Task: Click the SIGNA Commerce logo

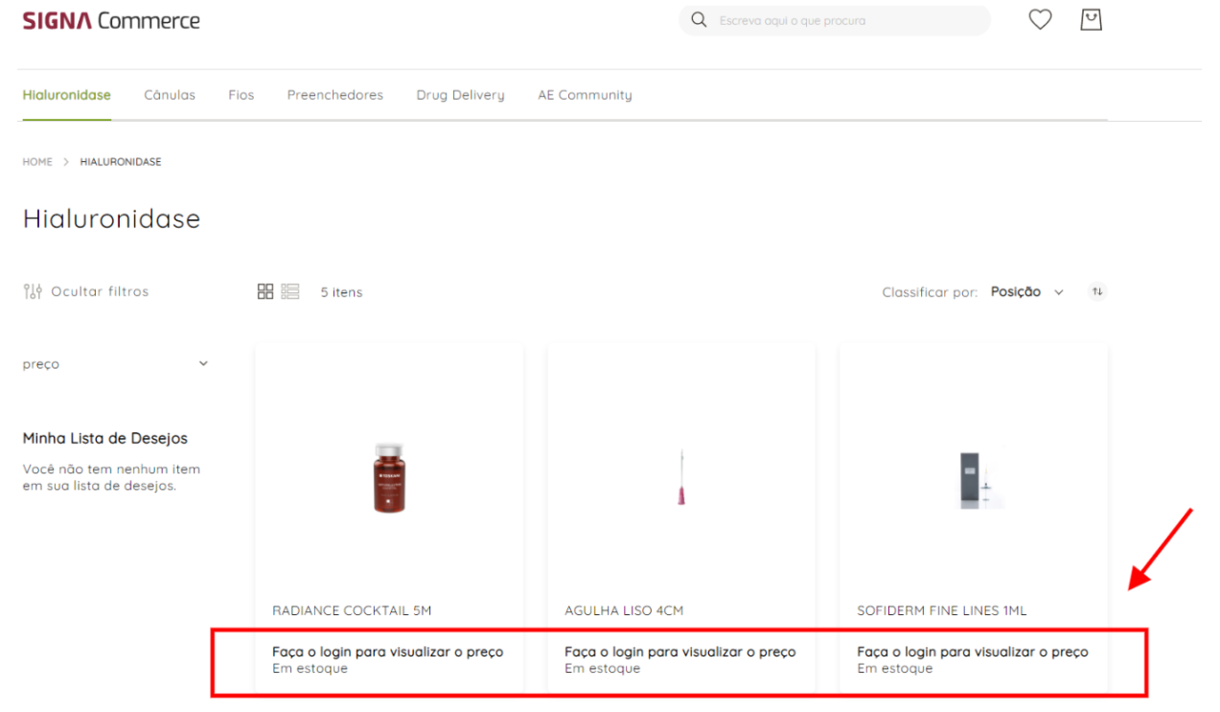Action: click(111, 20)
